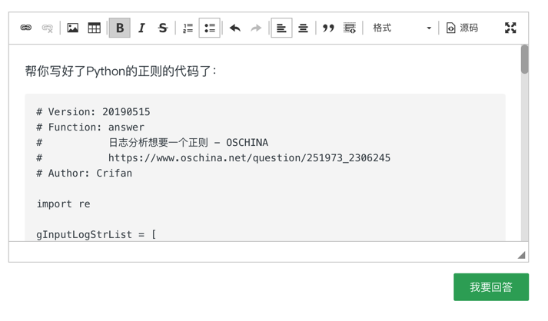The width and height of the screenshot is (548, 321).
Task: Insert a numbered list
Action: tap(188, 28)
